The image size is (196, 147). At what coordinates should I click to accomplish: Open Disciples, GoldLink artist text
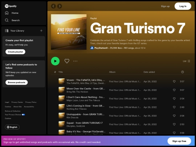tap(76, 126)
